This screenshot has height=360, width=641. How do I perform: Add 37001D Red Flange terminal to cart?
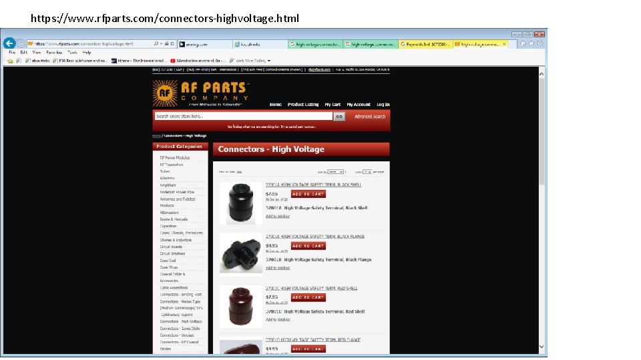[308, 349]
